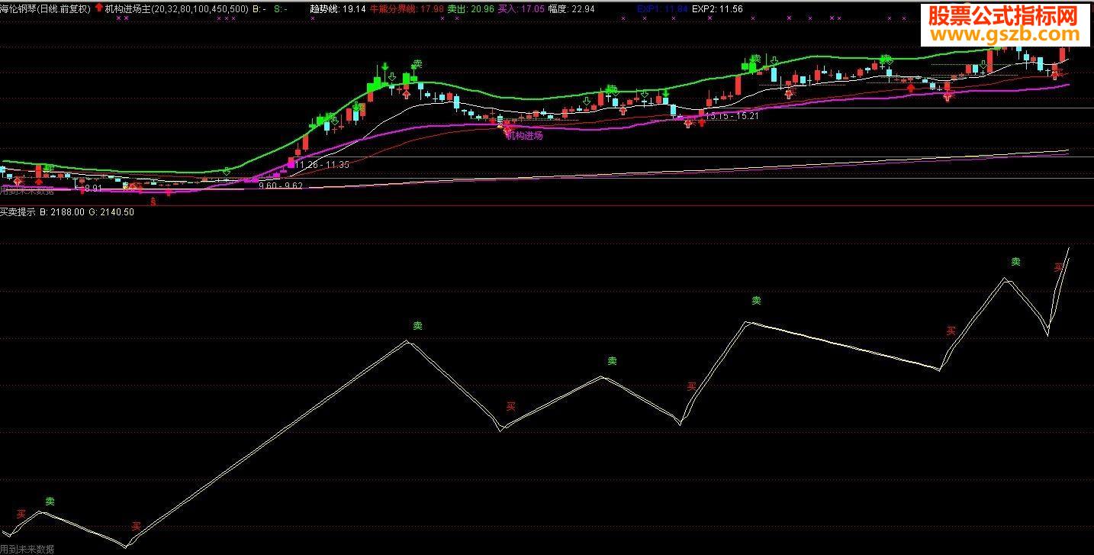1094x555 pixels.
Task: Click the 15.15 - 15.21 price gap label
Action: coord(732,116)
